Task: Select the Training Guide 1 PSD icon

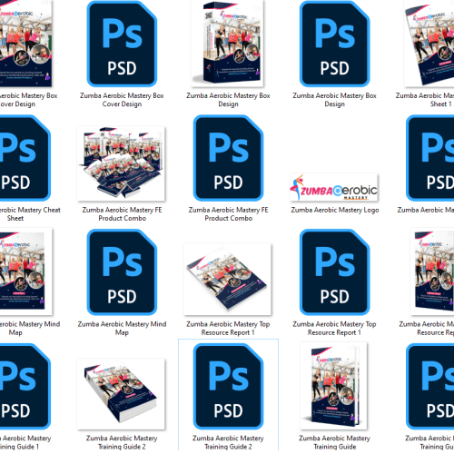Action: click(25, 386)
